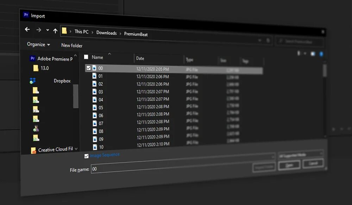Select Downloads in the breadcrumb
The height and width of the screenshot is (205, 352).
tap(106, 33)
